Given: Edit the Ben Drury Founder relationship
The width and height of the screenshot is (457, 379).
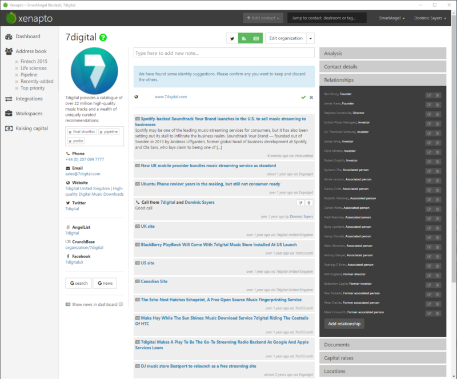Looking at the screenshot, I should (429, 95).
